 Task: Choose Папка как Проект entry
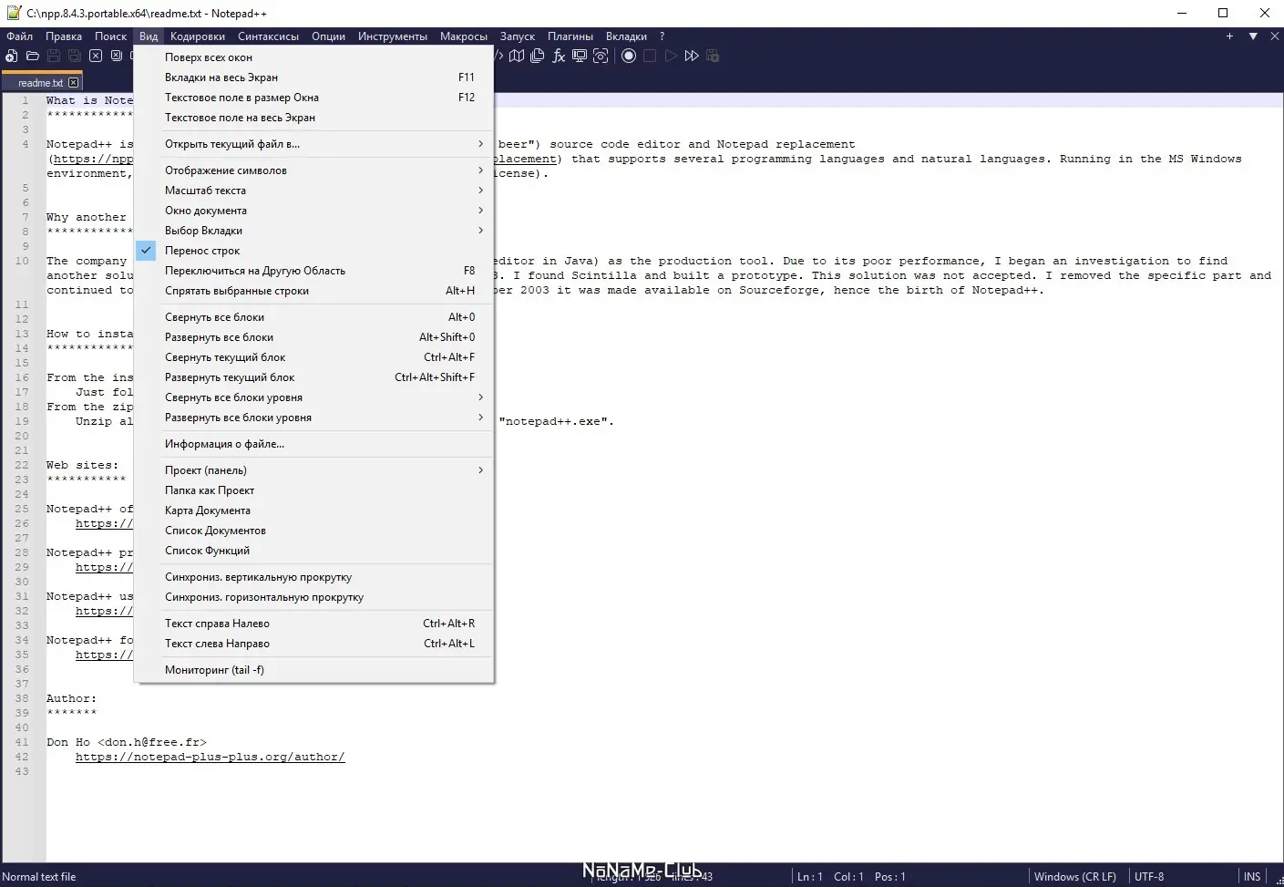[313, 490]
